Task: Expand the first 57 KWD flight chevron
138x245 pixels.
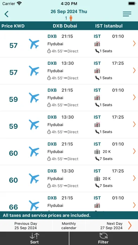Action: pos(134,43)
